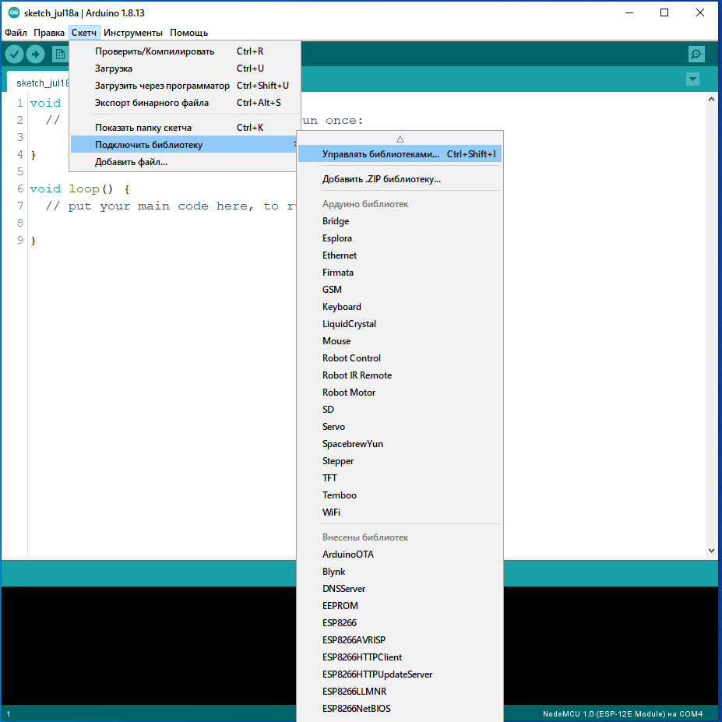Choose Добавить .ZIP библиотеку option
The width and height of the screenshot is (722, 722).
[382, 179]
